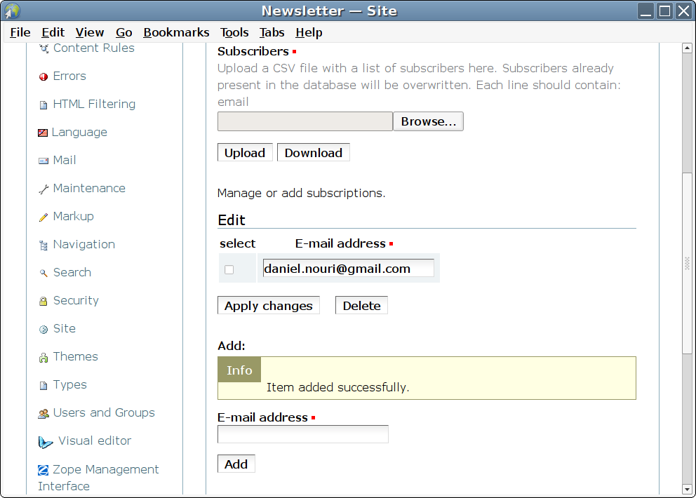
Task: Download the subscribers list
Action: pyautogui.click(x=313, y=153)
